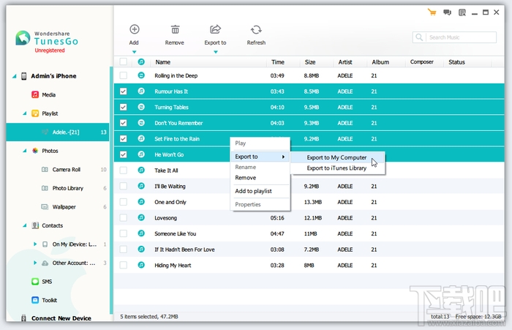Click the Refresh icon

(256, 30)
